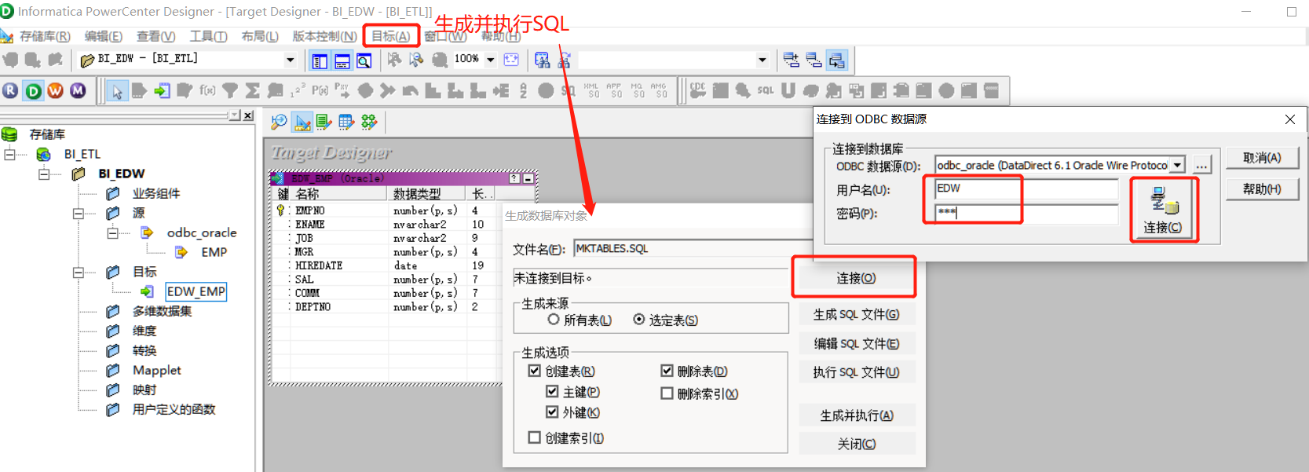Click the connect icon in ODBC dialog

click(x=1164, y=210)
